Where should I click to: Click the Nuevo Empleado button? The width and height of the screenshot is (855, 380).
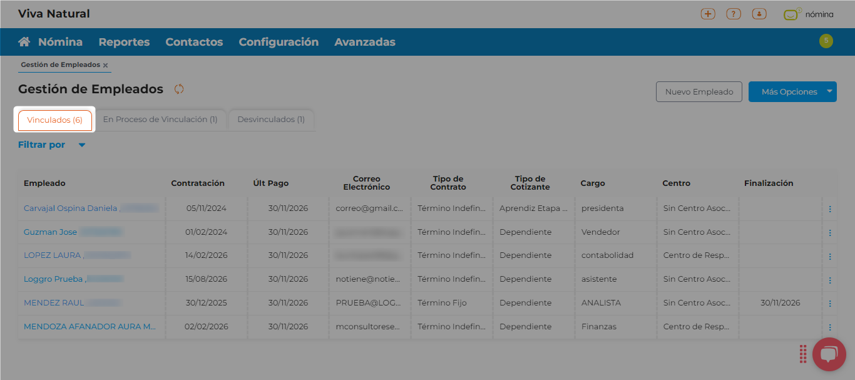coord(699,91)
